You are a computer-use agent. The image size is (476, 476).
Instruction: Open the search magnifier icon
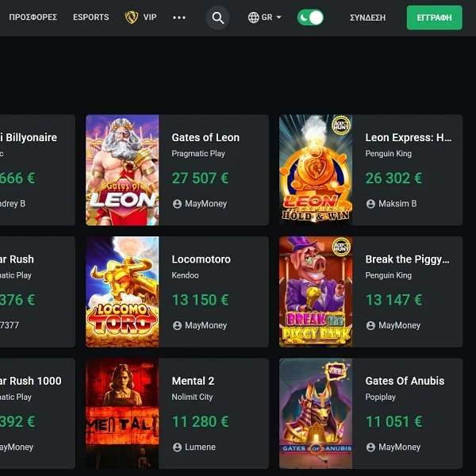coord(217,17)
